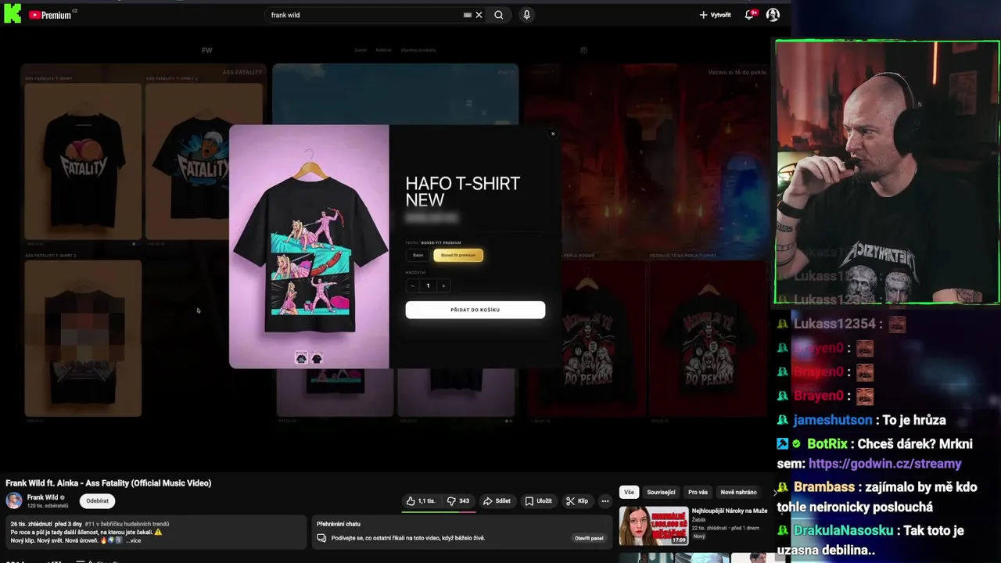Click Otevřít panel for chat replay
Image resolution: width=1001 pixels, height=563 pixels.
[589, 538]
